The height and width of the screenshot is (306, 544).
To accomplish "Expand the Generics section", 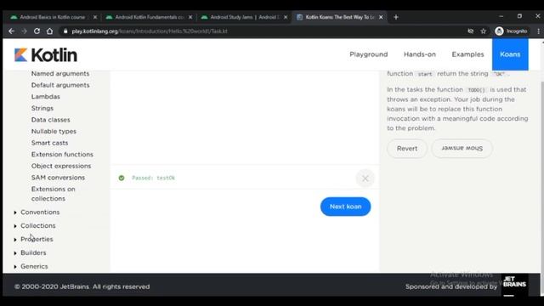I will coord(34,266).
